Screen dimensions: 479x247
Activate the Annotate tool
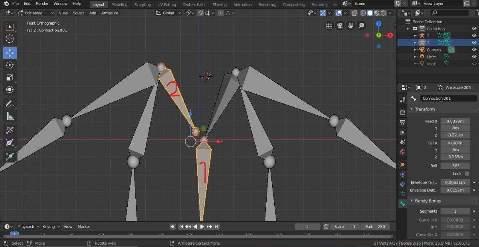pos(10,105)
